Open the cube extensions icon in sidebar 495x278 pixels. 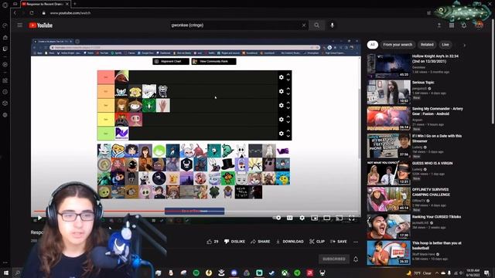click(x=5, y=103)
